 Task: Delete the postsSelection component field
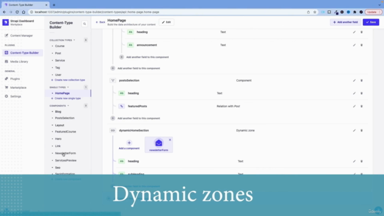pyautogui.click(x=361, y=80)
